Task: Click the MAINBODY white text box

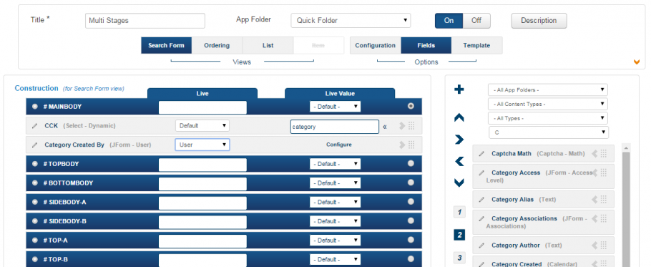Action: coord(202,107)
